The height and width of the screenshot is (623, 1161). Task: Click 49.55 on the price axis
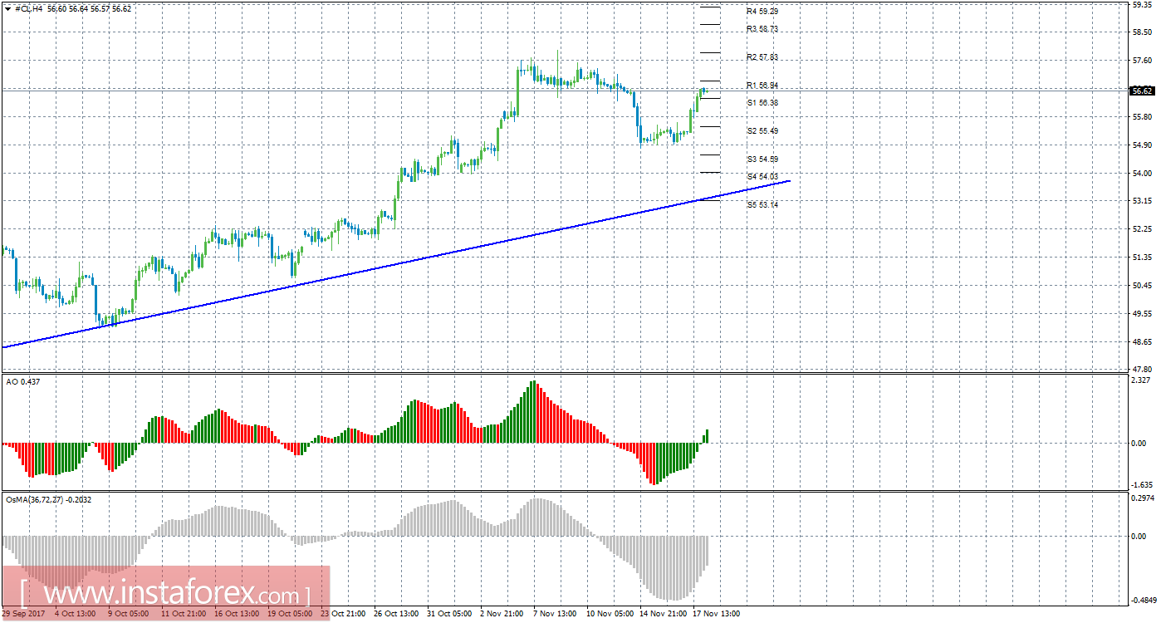pos(1143,314)
